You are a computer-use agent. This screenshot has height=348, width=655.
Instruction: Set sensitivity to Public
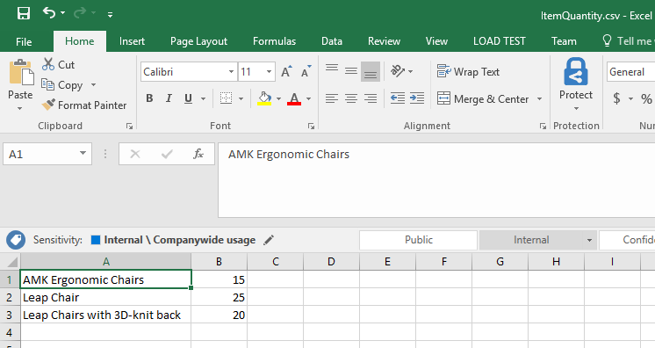click(418, 240)
